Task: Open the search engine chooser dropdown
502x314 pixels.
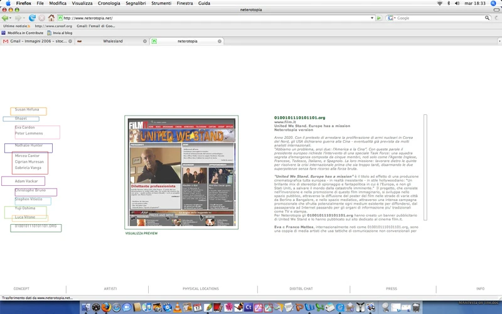Action: 391,18
